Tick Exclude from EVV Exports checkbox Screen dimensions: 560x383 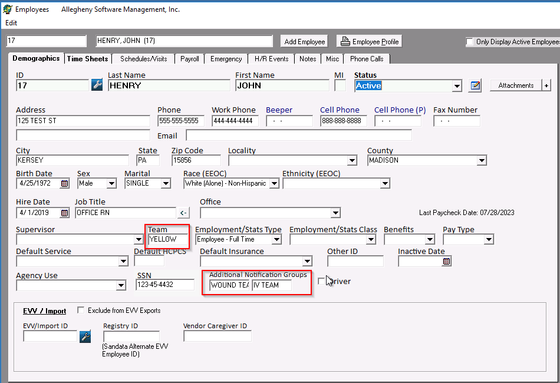(x=81, y=310)
